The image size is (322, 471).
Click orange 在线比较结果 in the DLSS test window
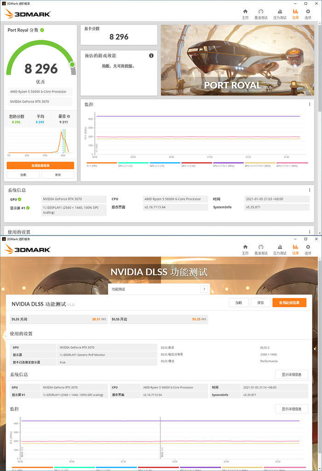pyautogui.click(x=289, y=303)
